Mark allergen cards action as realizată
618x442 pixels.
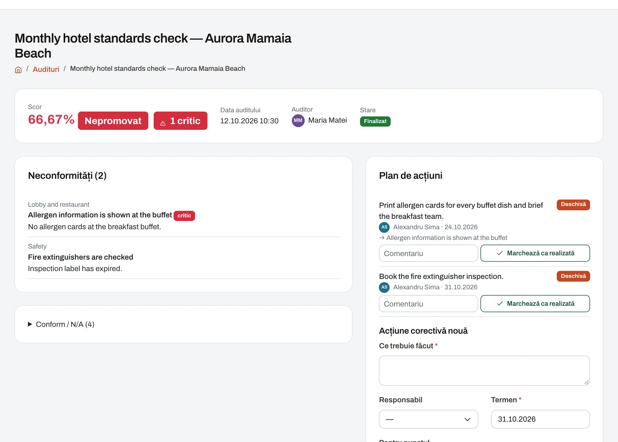click(535, 253)
